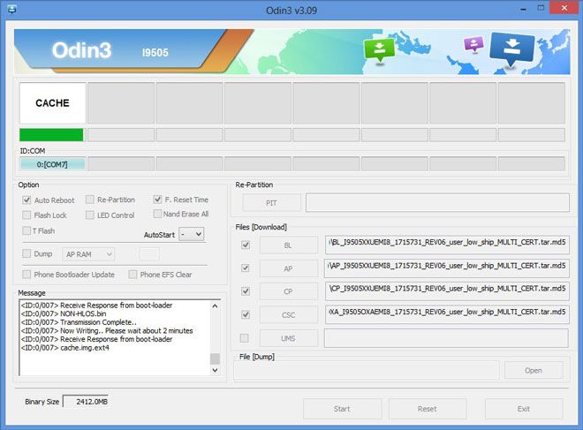Click the green download bubble icon in banner

[x=379, y=49]
